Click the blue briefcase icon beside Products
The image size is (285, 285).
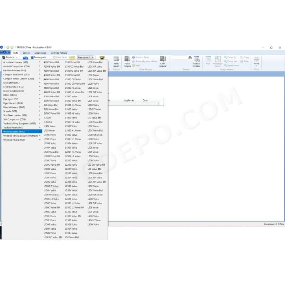click(25, 58)
